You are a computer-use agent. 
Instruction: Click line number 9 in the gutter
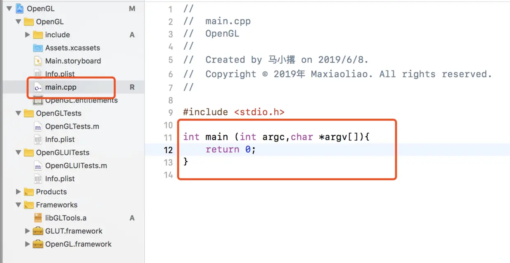point(171,112)
